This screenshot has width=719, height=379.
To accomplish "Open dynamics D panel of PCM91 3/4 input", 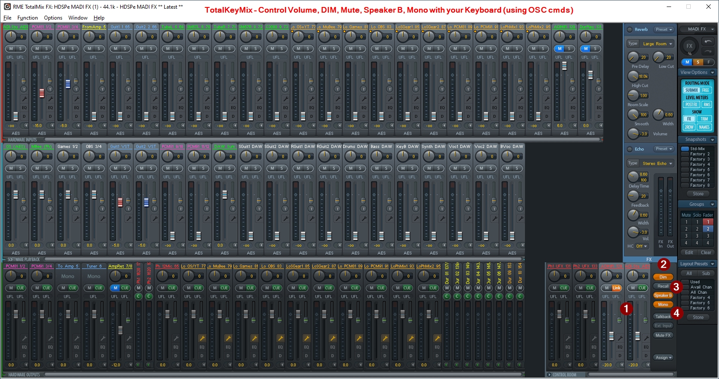I will tap(76, 116).
